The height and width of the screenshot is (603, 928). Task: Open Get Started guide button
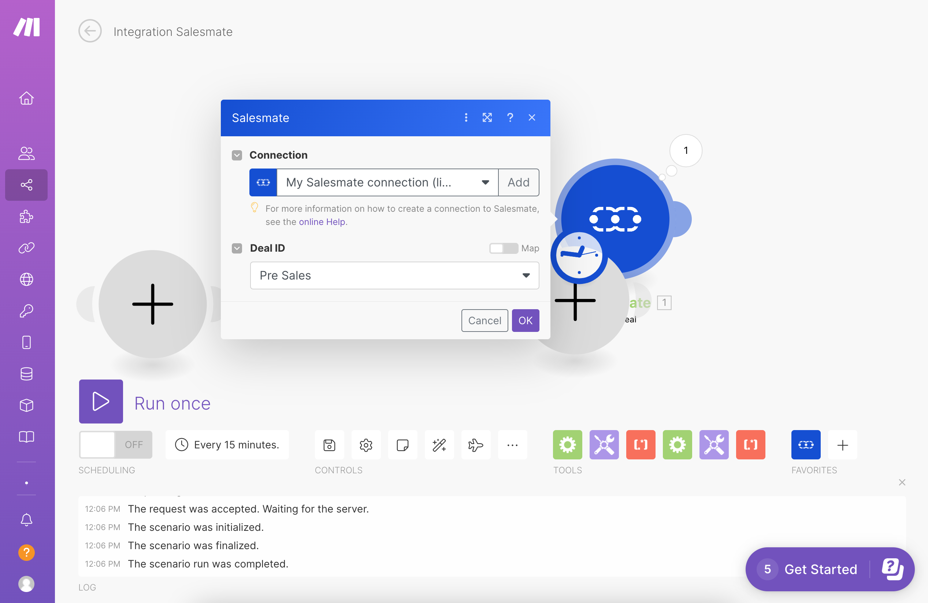coord(830,569)
